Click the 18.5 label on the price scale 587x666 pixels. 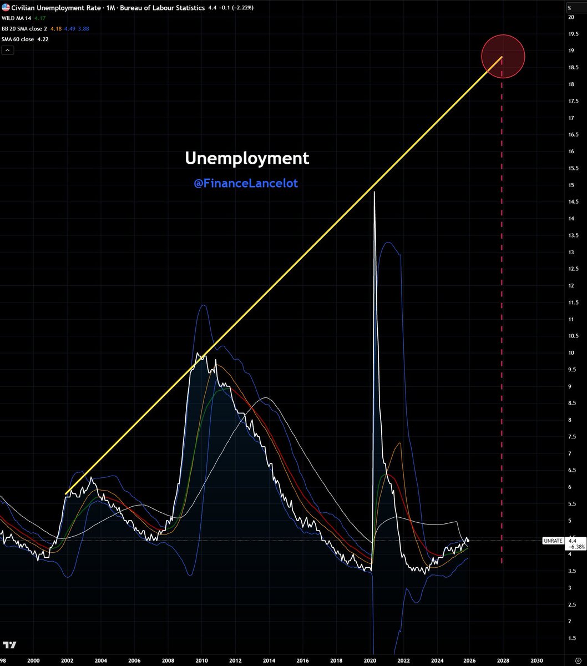point(573,67)
